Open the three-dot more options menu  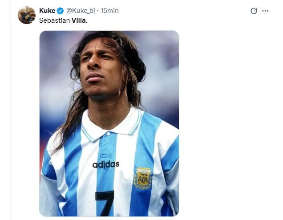point(266,11)
